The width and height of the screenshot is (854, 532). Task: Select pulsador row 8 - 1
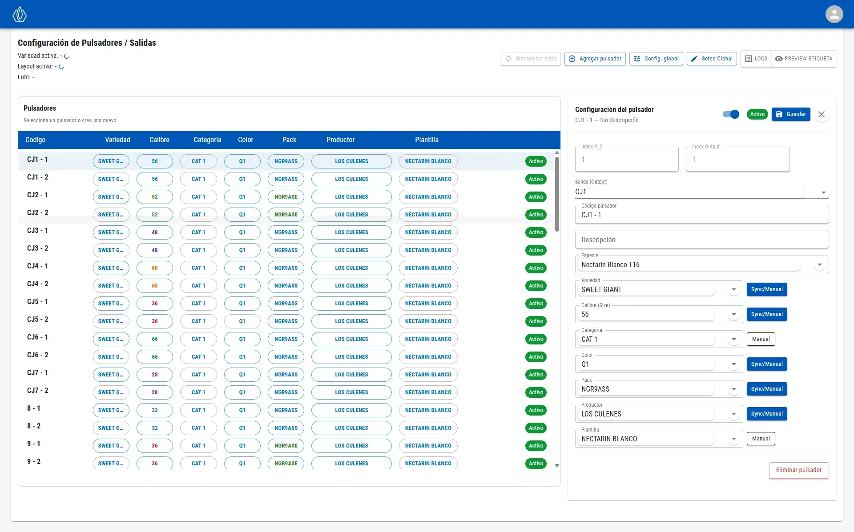(x=286, y=410)
